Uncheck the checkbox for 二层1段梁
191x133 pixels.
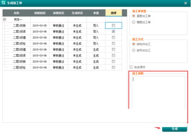[114, 32]
